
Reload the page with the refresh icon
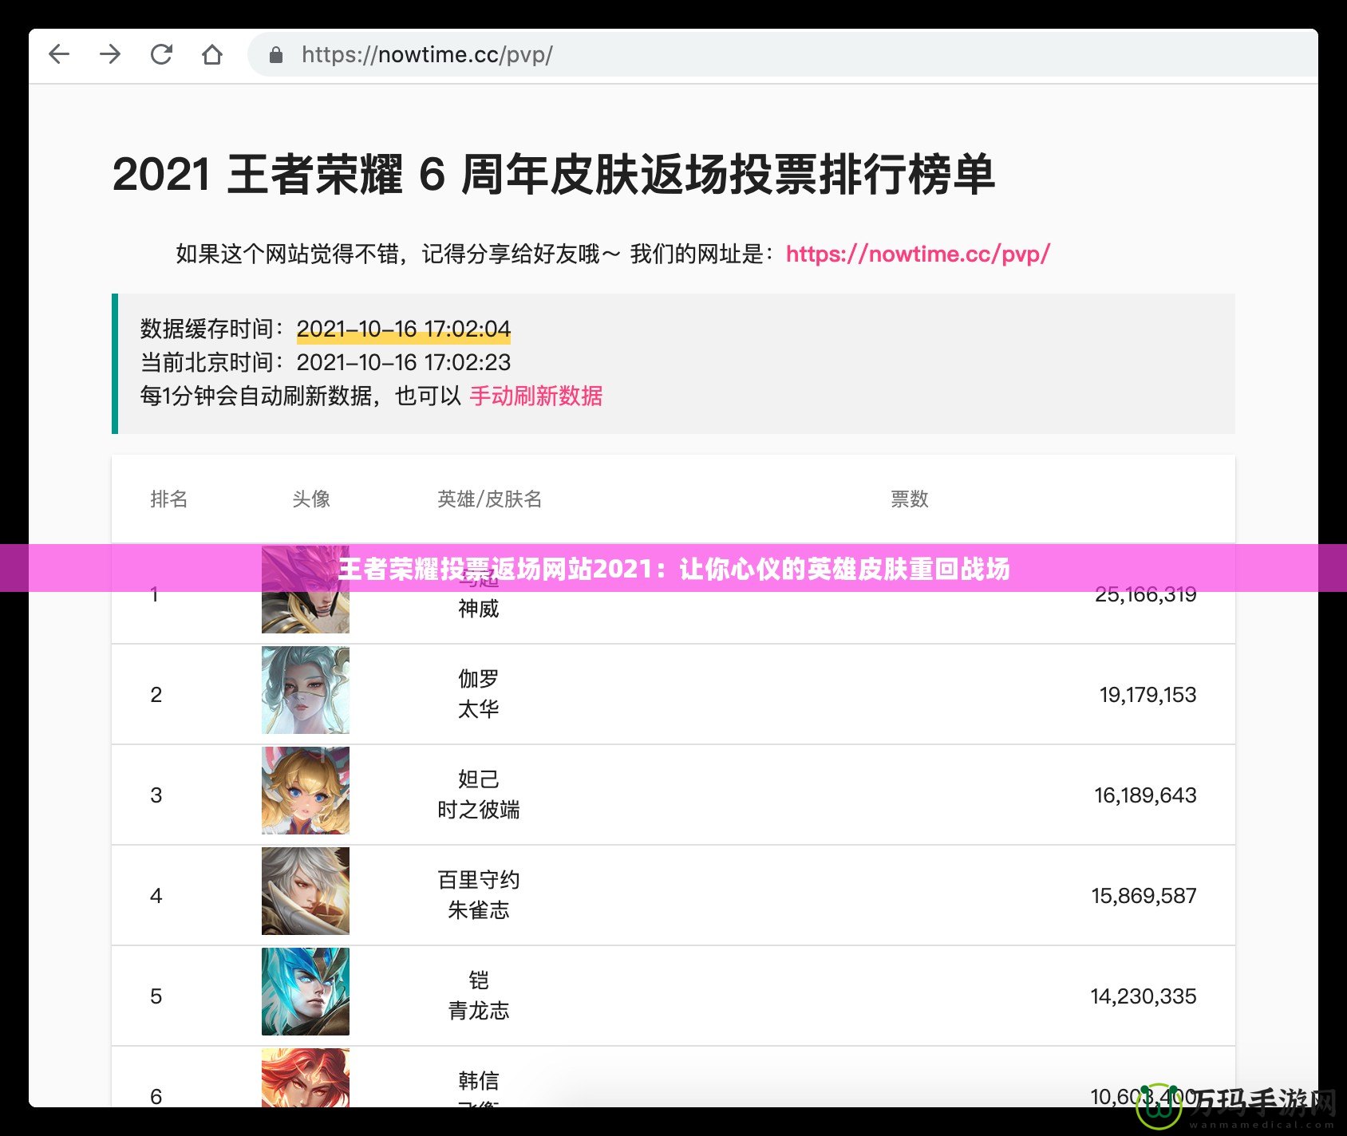(161, 54)
